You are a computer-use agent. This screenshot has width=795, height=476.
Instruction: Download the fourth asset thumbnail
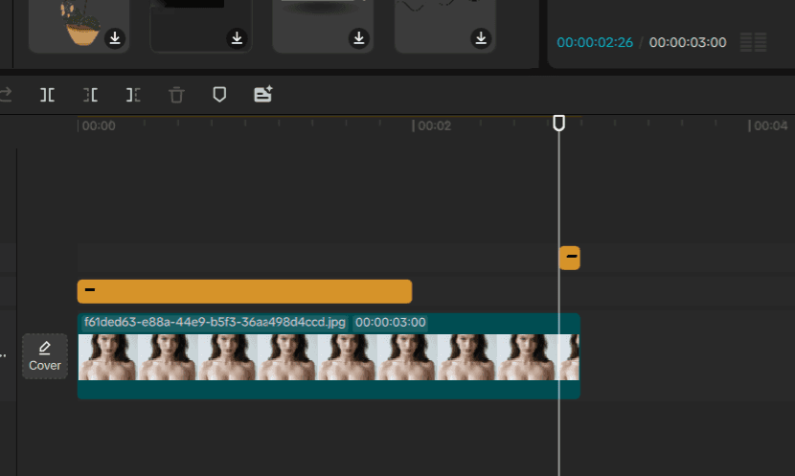[481, 38]
